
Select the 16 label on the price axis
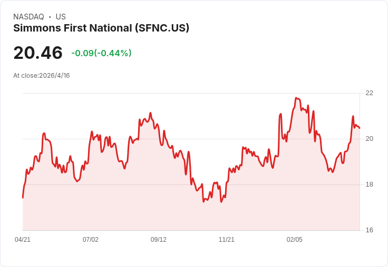pos(369,230)
